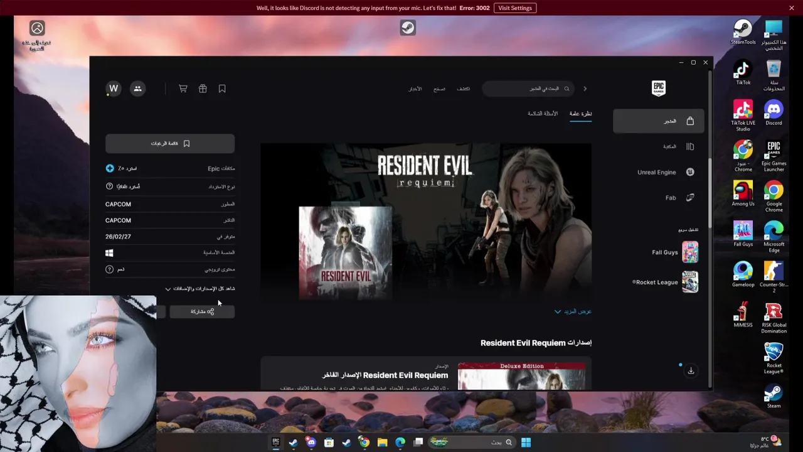Click the 'مشاركة' share button

point(202,311)
